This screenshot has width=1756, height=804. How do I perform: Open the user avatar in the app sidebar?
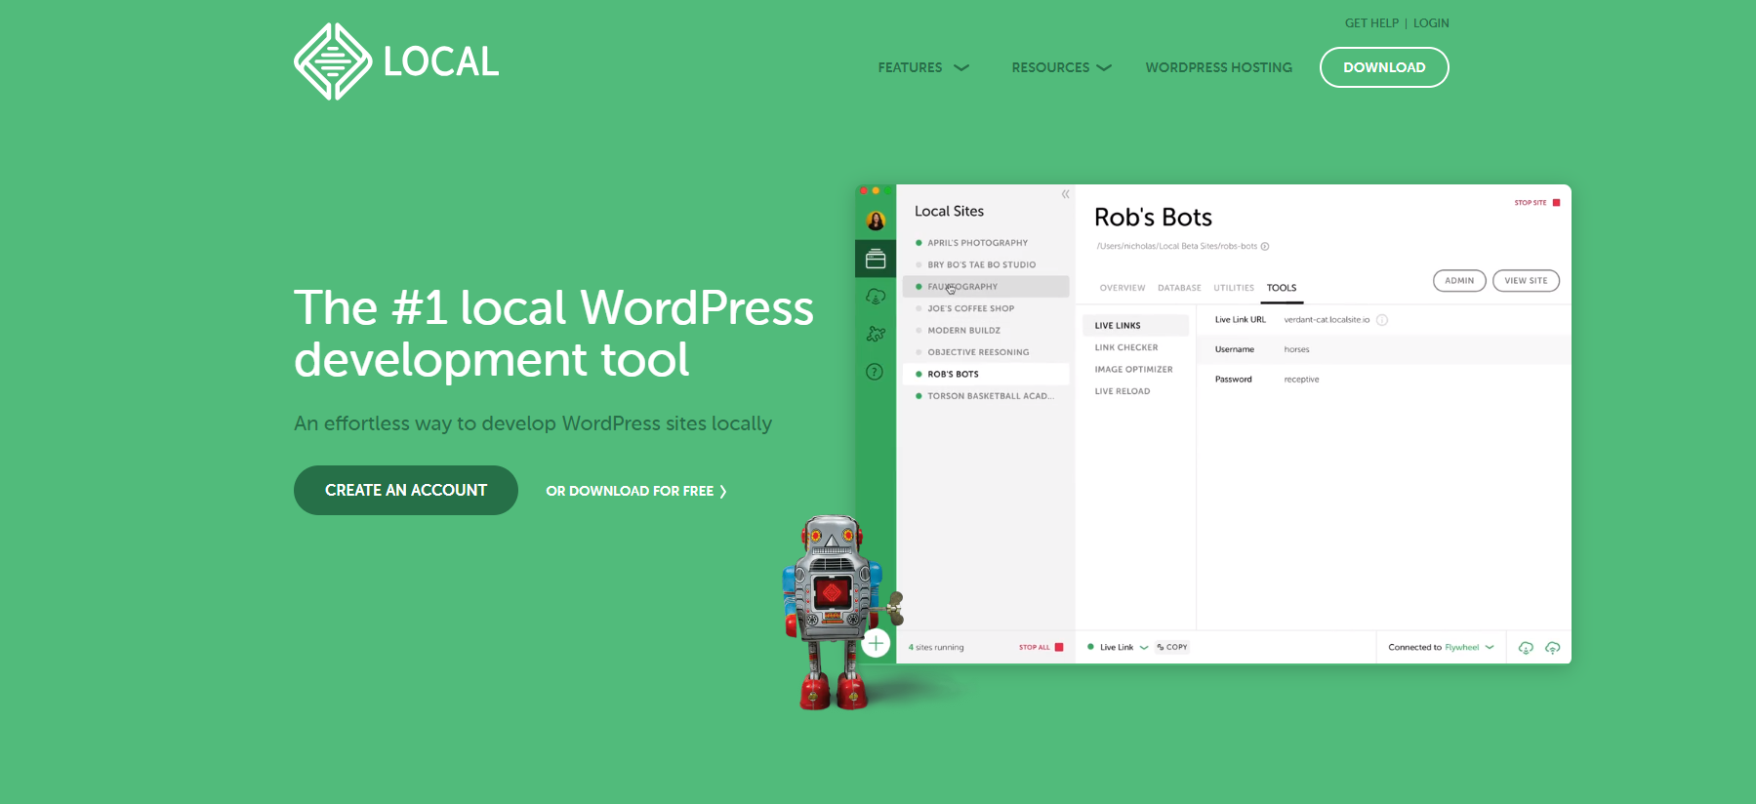[876, 221]
